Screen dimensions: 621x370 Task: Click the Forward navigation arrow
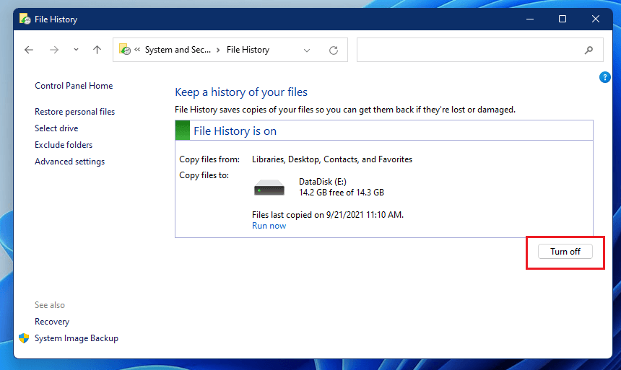54,50
